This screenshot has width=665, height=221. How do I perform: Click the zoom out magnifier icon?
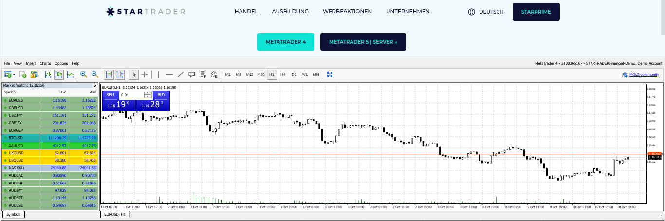point(95,74)
